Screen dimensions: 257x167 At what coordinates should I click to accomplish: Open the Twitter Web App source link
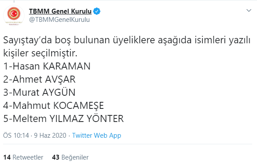tap(96, 136)
